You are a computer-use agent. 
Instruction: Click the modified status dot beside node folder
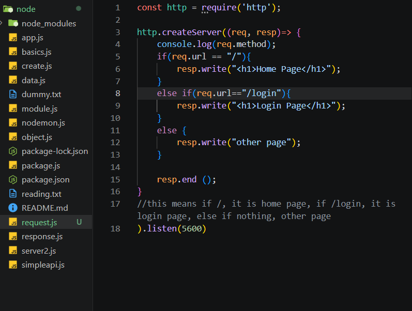pyautogui.click(x=78, y=9)
